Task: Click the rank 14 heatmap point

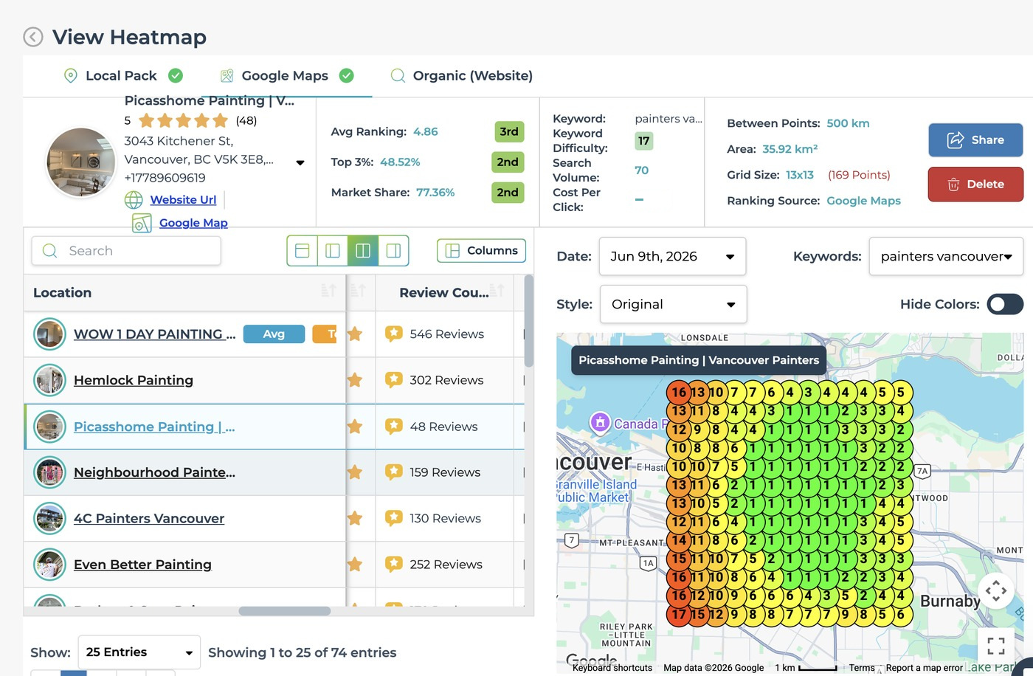Action: tap(679, 540)
